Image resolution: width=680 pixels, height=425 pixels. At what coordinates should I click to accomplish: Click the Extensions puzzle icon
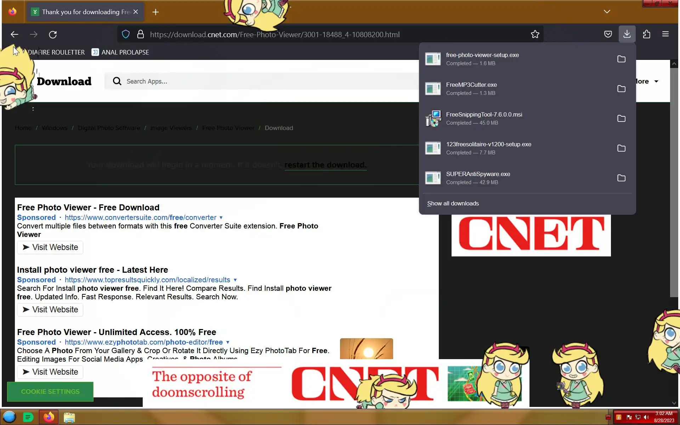646,34
